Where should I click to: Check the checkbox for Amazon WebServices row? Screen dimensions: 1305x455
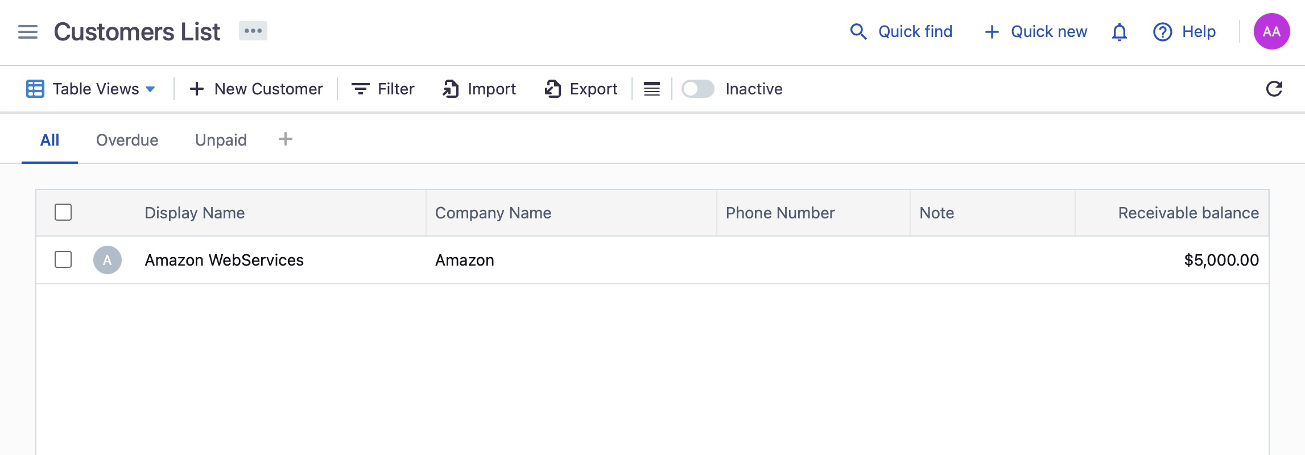point(61,260)
